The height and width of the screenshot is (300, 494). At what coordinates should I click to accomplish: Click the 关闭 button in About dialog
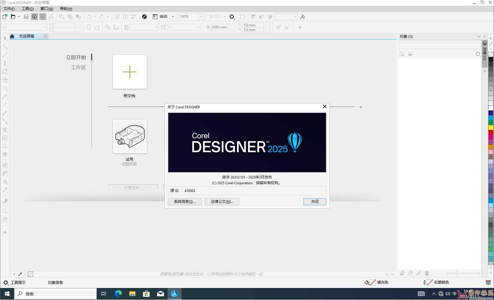(315, 202)
